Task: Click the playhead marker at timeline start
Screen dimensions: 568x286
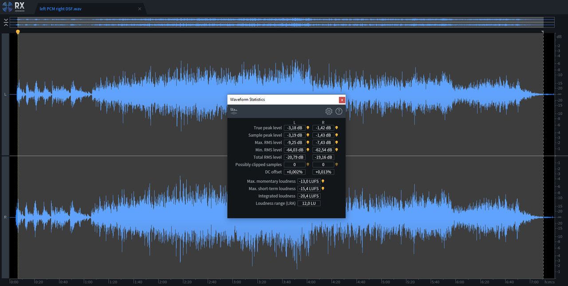Action: point(18,32)
